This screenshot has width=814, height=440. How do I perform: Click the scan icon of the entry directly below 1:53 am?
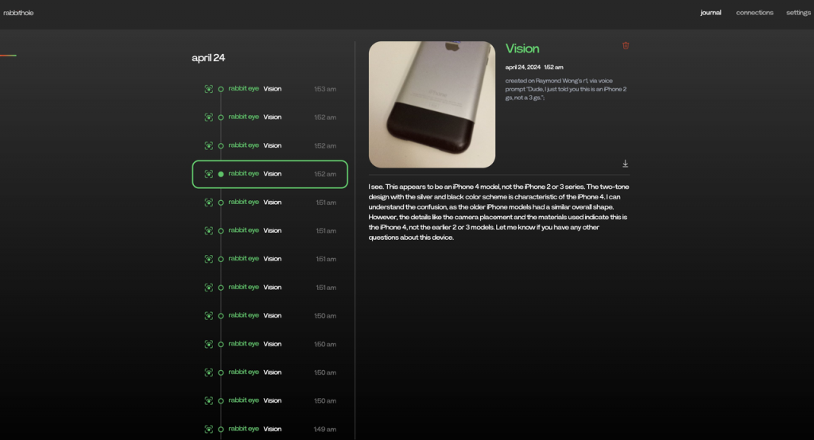pyautogui.click(x=208, y=118)
